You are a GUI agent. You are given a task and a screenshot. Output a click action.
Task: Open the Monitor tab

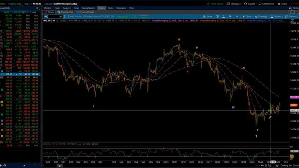(47, 8)
